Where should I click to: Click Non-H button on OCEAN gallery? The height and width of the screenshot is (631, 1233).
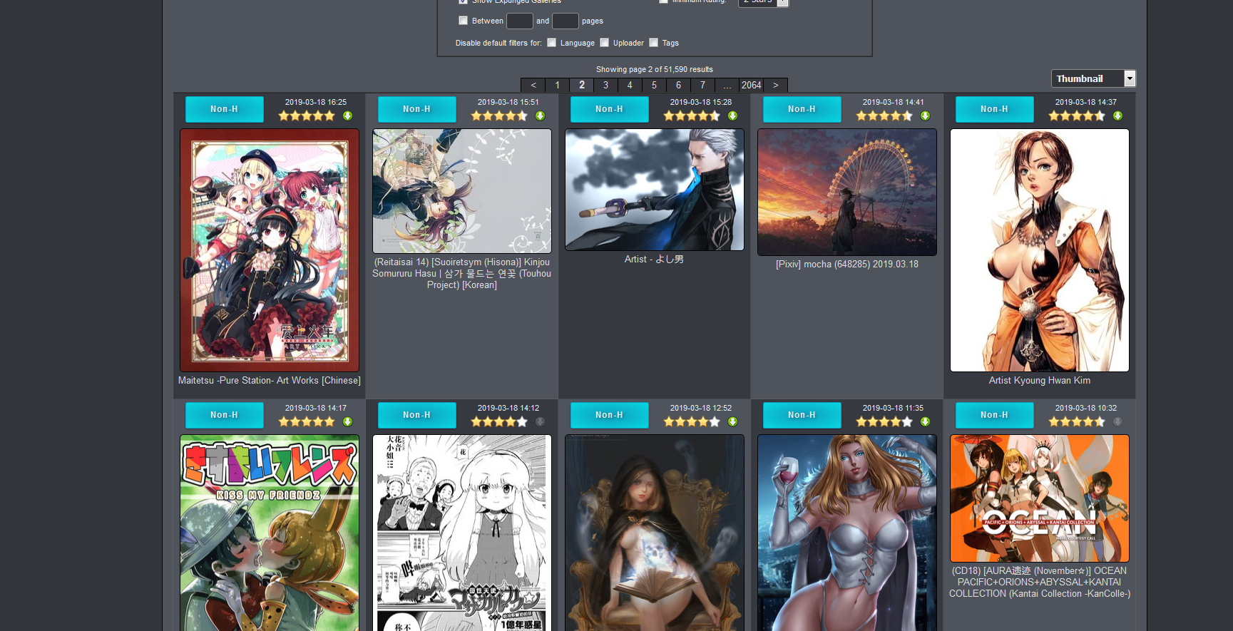click(995, 415)
